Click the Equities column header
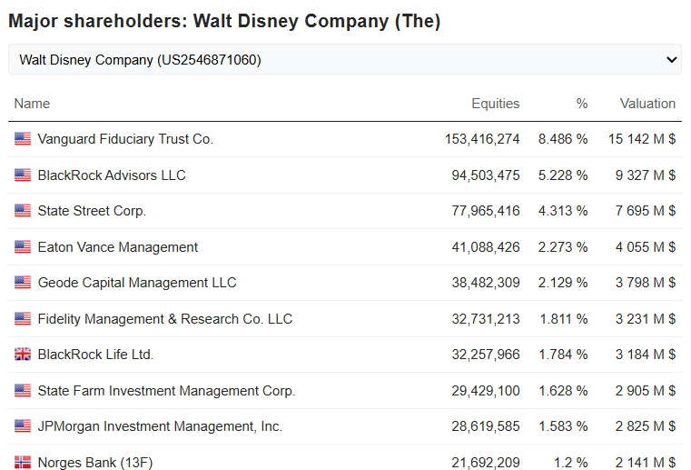 pos(495,104)
